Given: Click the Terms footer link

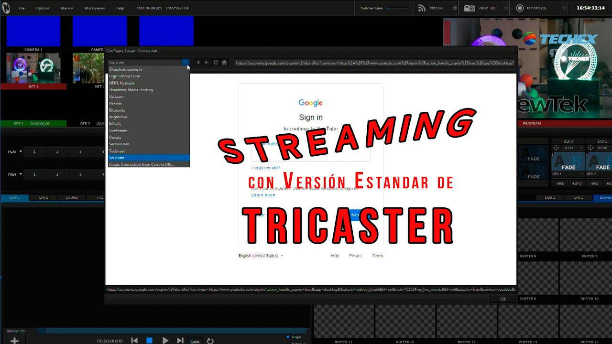Looking at the screenshot, I should click(x=378, y=256).
